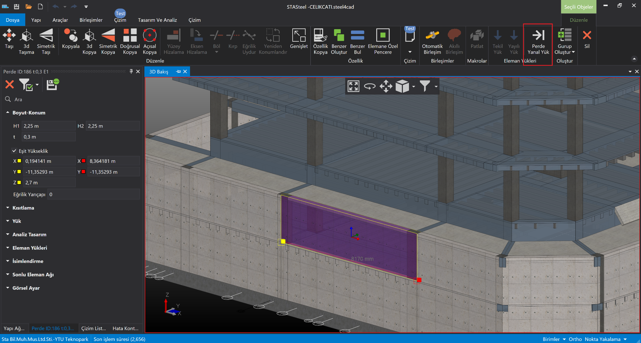Click the zoom-to-fit icon in the viewport
641x343 pixels.
tap(353, 86)
